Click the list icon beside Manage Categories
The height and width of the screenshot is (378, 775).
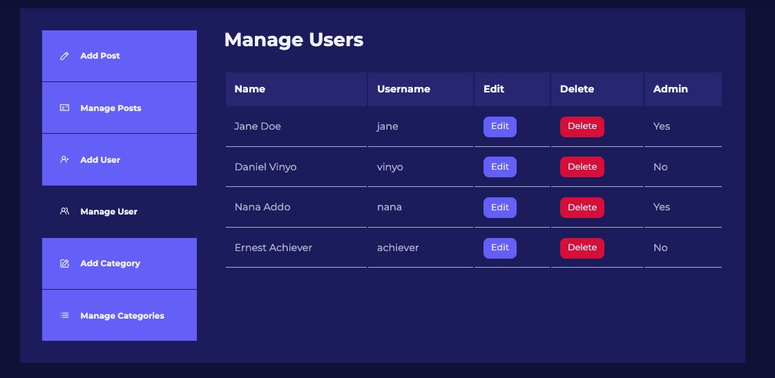click(x=64, y=315)
